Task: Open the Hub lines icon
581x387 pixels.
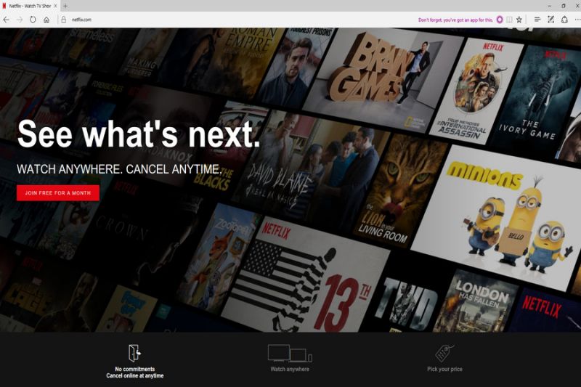Action: 537,20
